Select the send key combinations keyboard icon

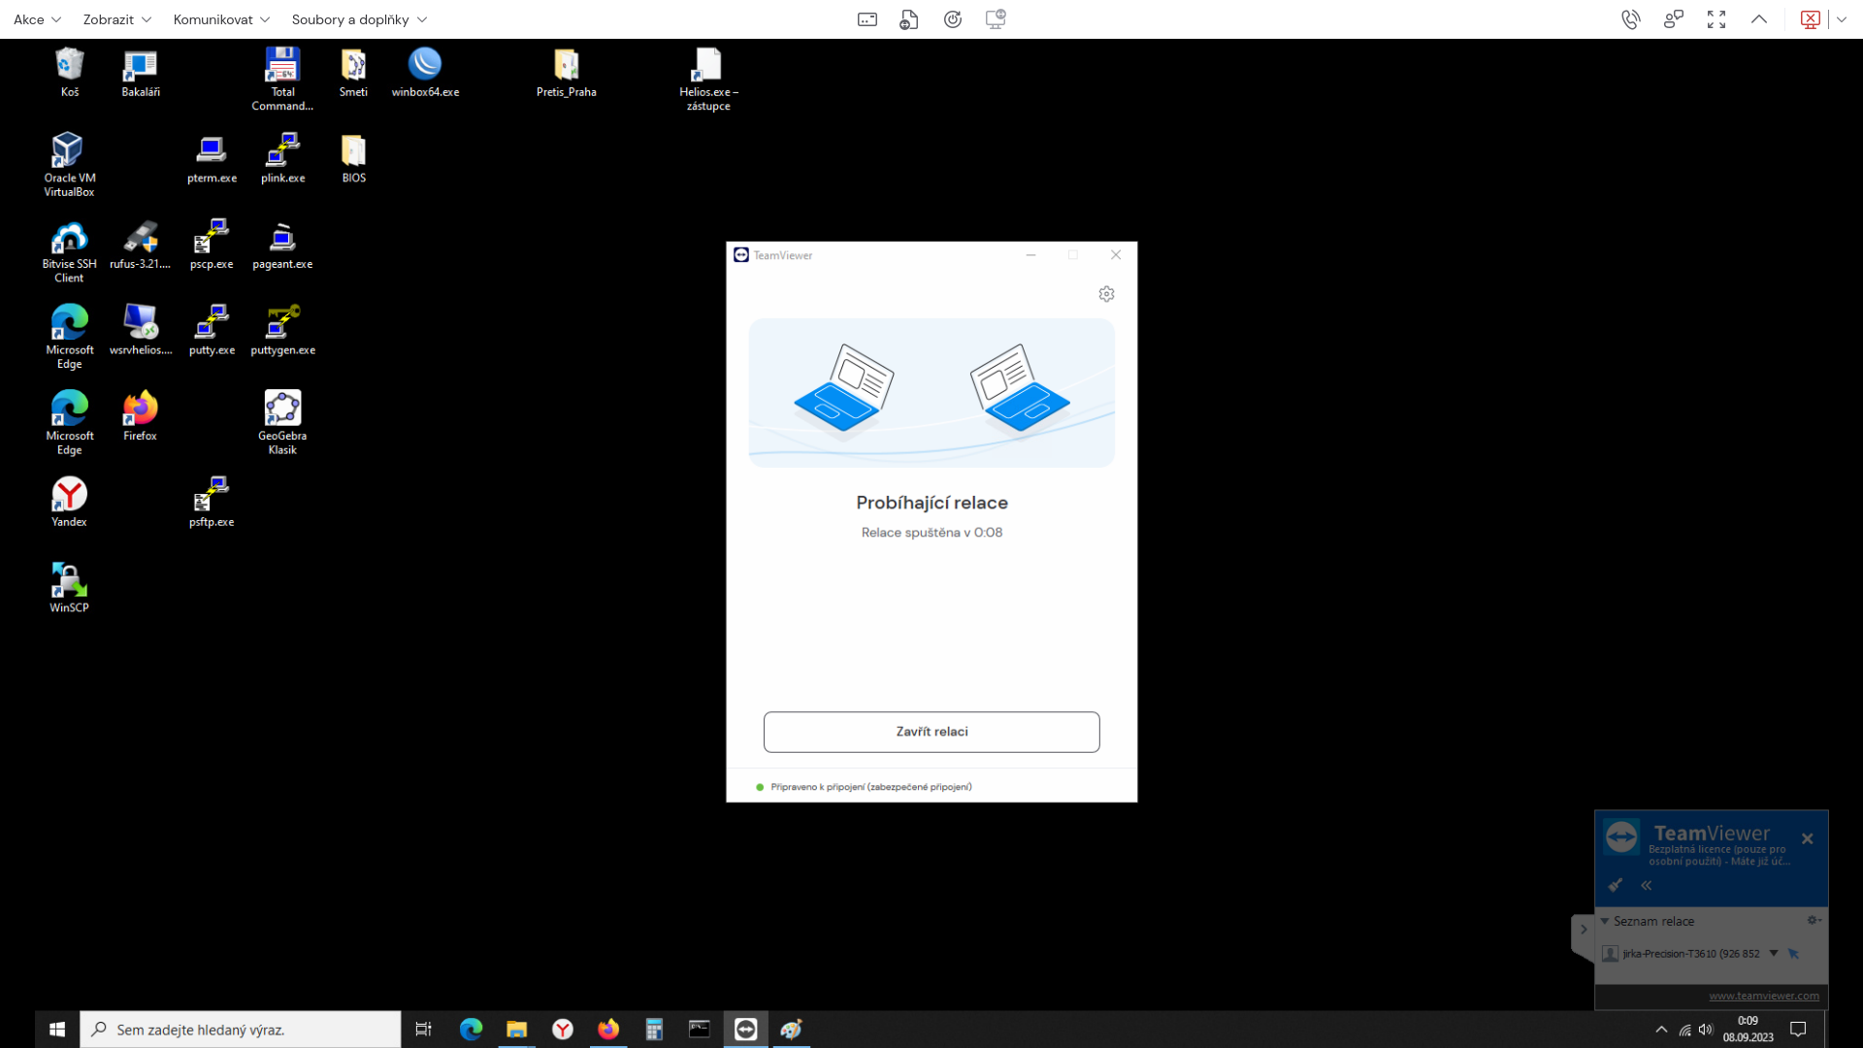866,18
